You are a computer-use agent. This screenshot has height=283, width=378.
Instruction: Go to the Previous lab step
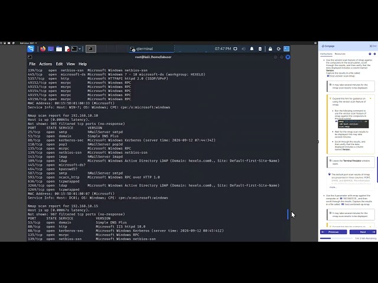(333, 232)
